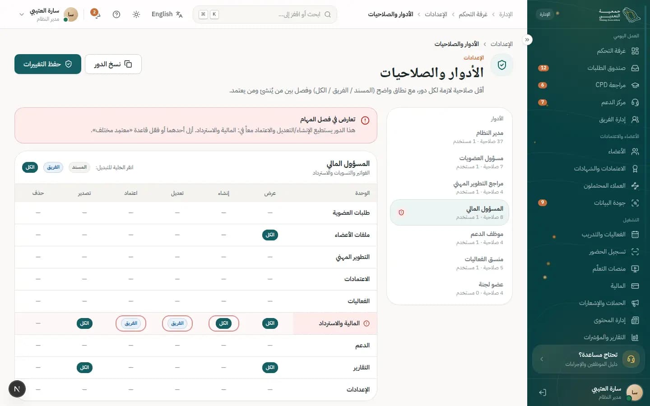Open غرفة التحكم in the sidebar
Viewport: 650px width, 406px height.
589,51
